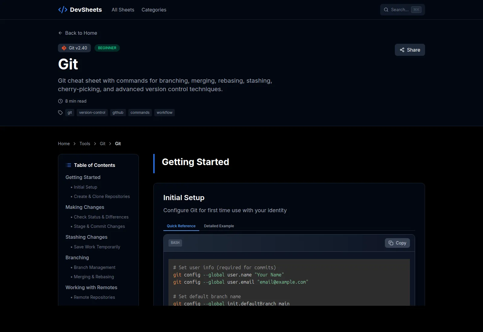
Task: Focus the Search field
Action: click(402, 10)
